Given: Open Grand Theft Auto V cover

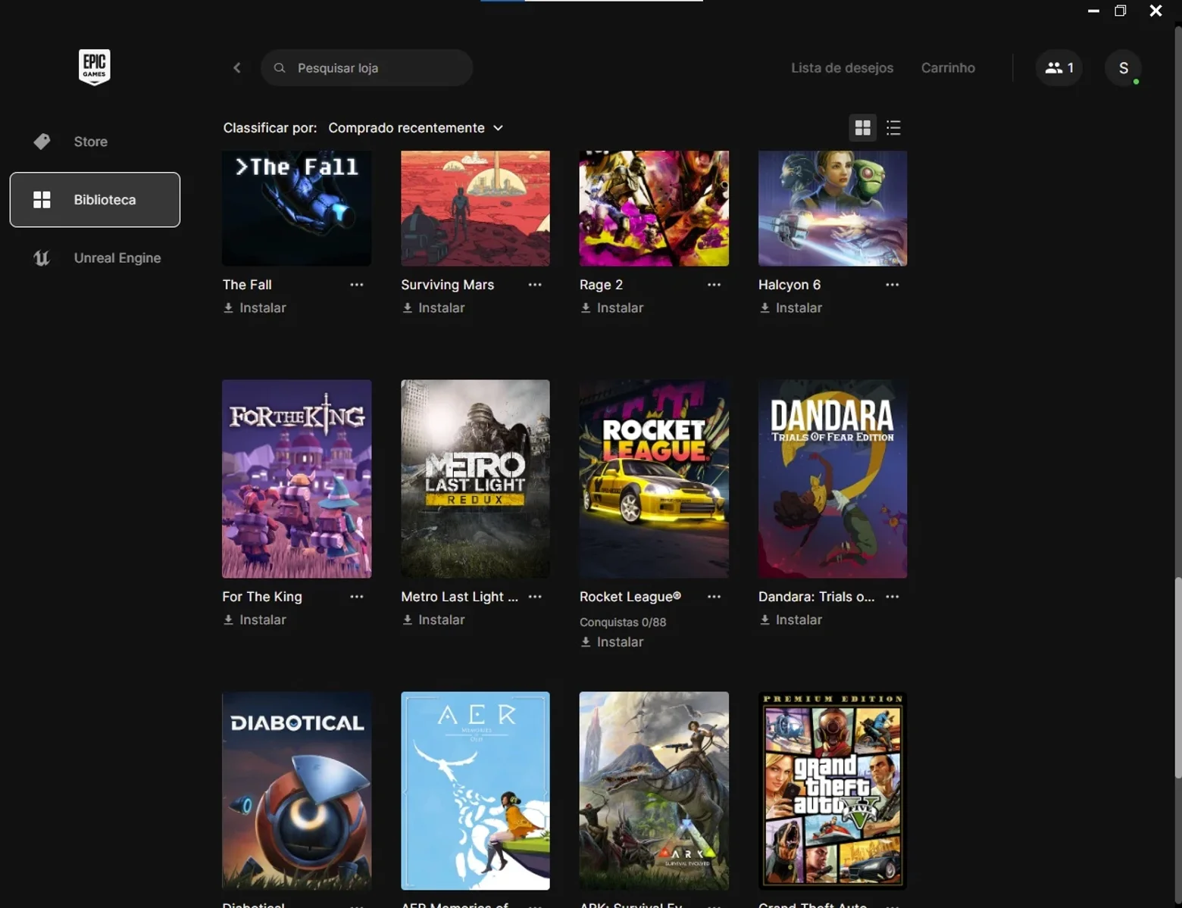Looking at the screenshot, I should pyautogui.click(x=833, y=791).
